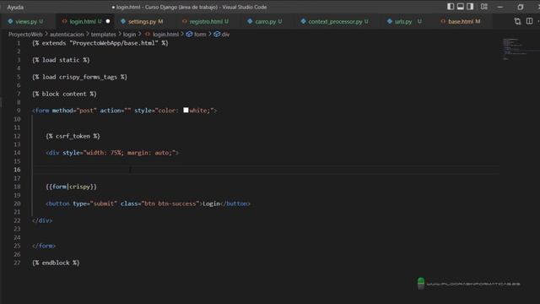Minimize the VS Code window

pyautogui.click(x=500, y=7)
